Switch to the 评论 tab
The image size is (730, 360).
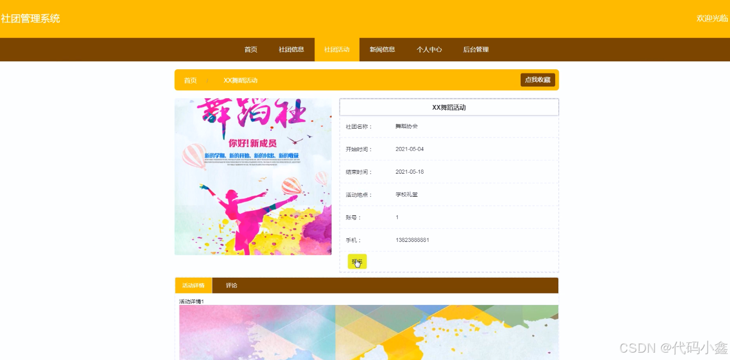[231, 285]
